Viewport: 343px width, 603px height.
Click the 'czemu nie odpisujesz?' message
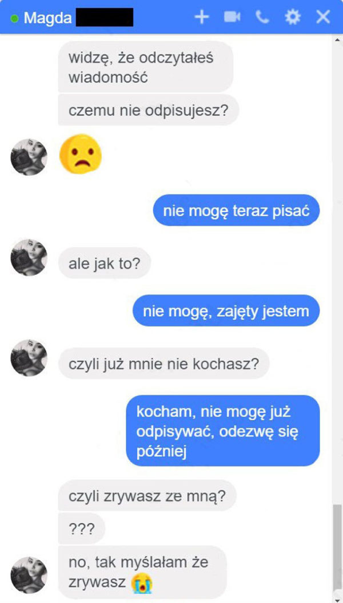(148, 110)
